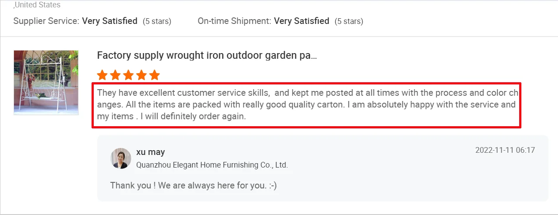Open the garden swing product thumbnail
Screen dimensions: 558x215
coord(46,83)
